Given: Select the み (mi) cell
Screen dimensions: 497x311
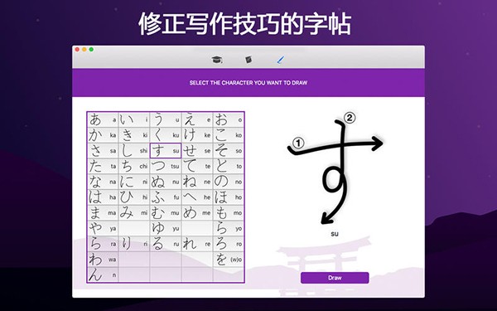Looking at the screenshot, I should (134, 213).
